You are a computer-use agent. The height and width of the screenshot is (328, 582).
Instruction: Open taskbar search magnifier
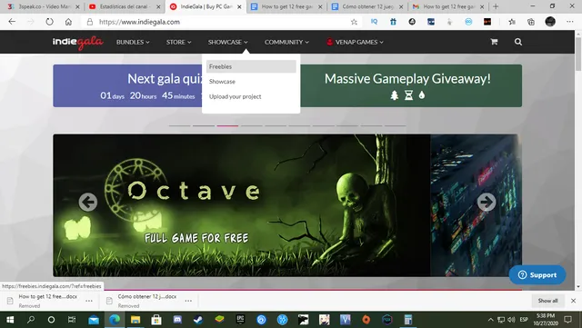point(31,320)
